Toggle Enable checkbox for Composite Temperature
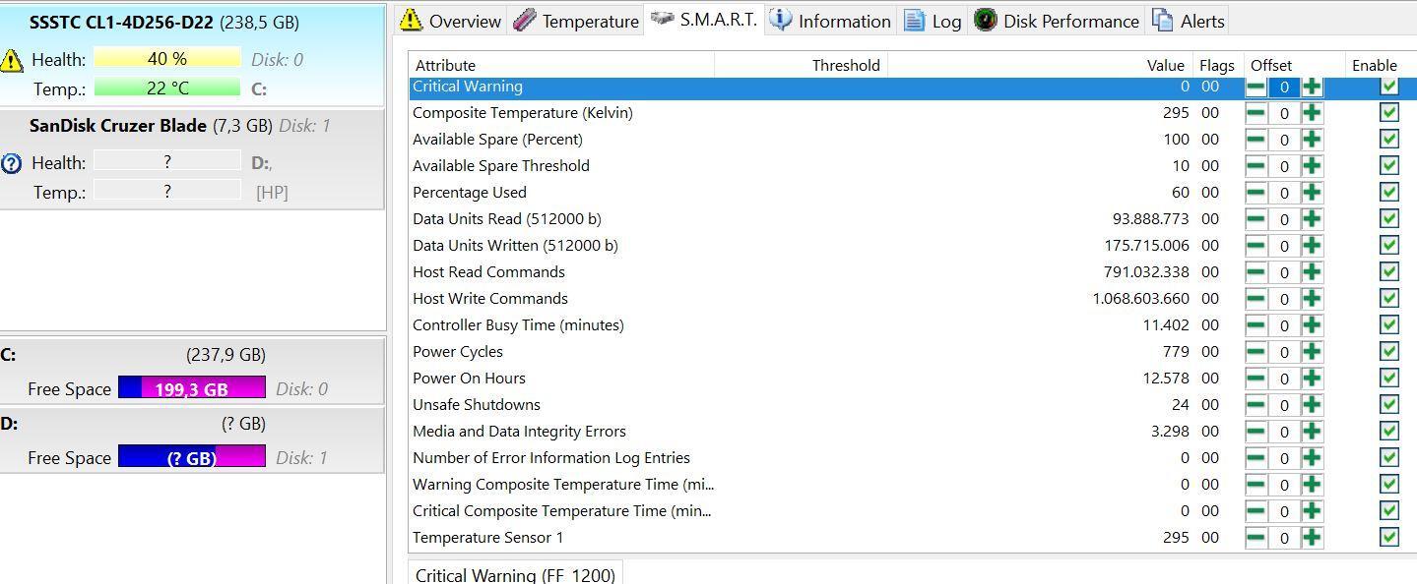Screen dimensions: 1417x584 pos(1389,113)
